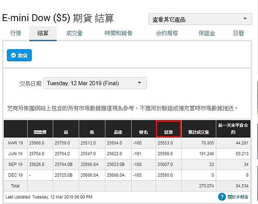Click JUN 19 change value -101.
Viewport: 258px width, 204px height.
click(x=138, y=154)
